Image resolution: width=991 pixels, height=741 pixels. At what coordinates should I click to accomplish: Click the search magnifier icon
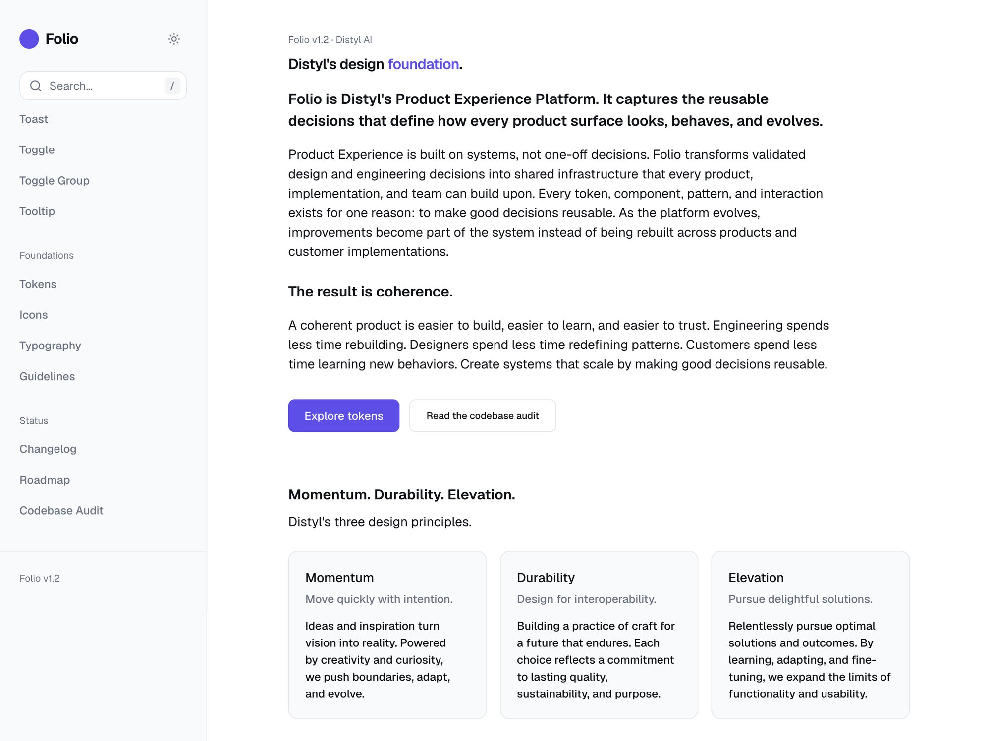36,86
